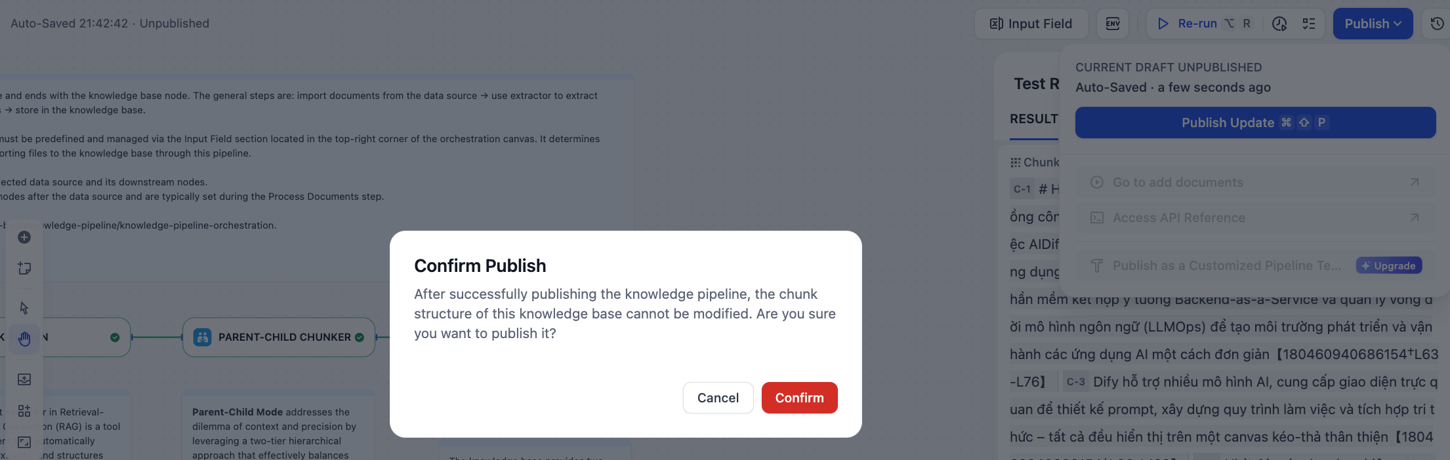Switch to the RESULT tab
Viewport: 1450px width, 460px height.
click(1033, 119)
